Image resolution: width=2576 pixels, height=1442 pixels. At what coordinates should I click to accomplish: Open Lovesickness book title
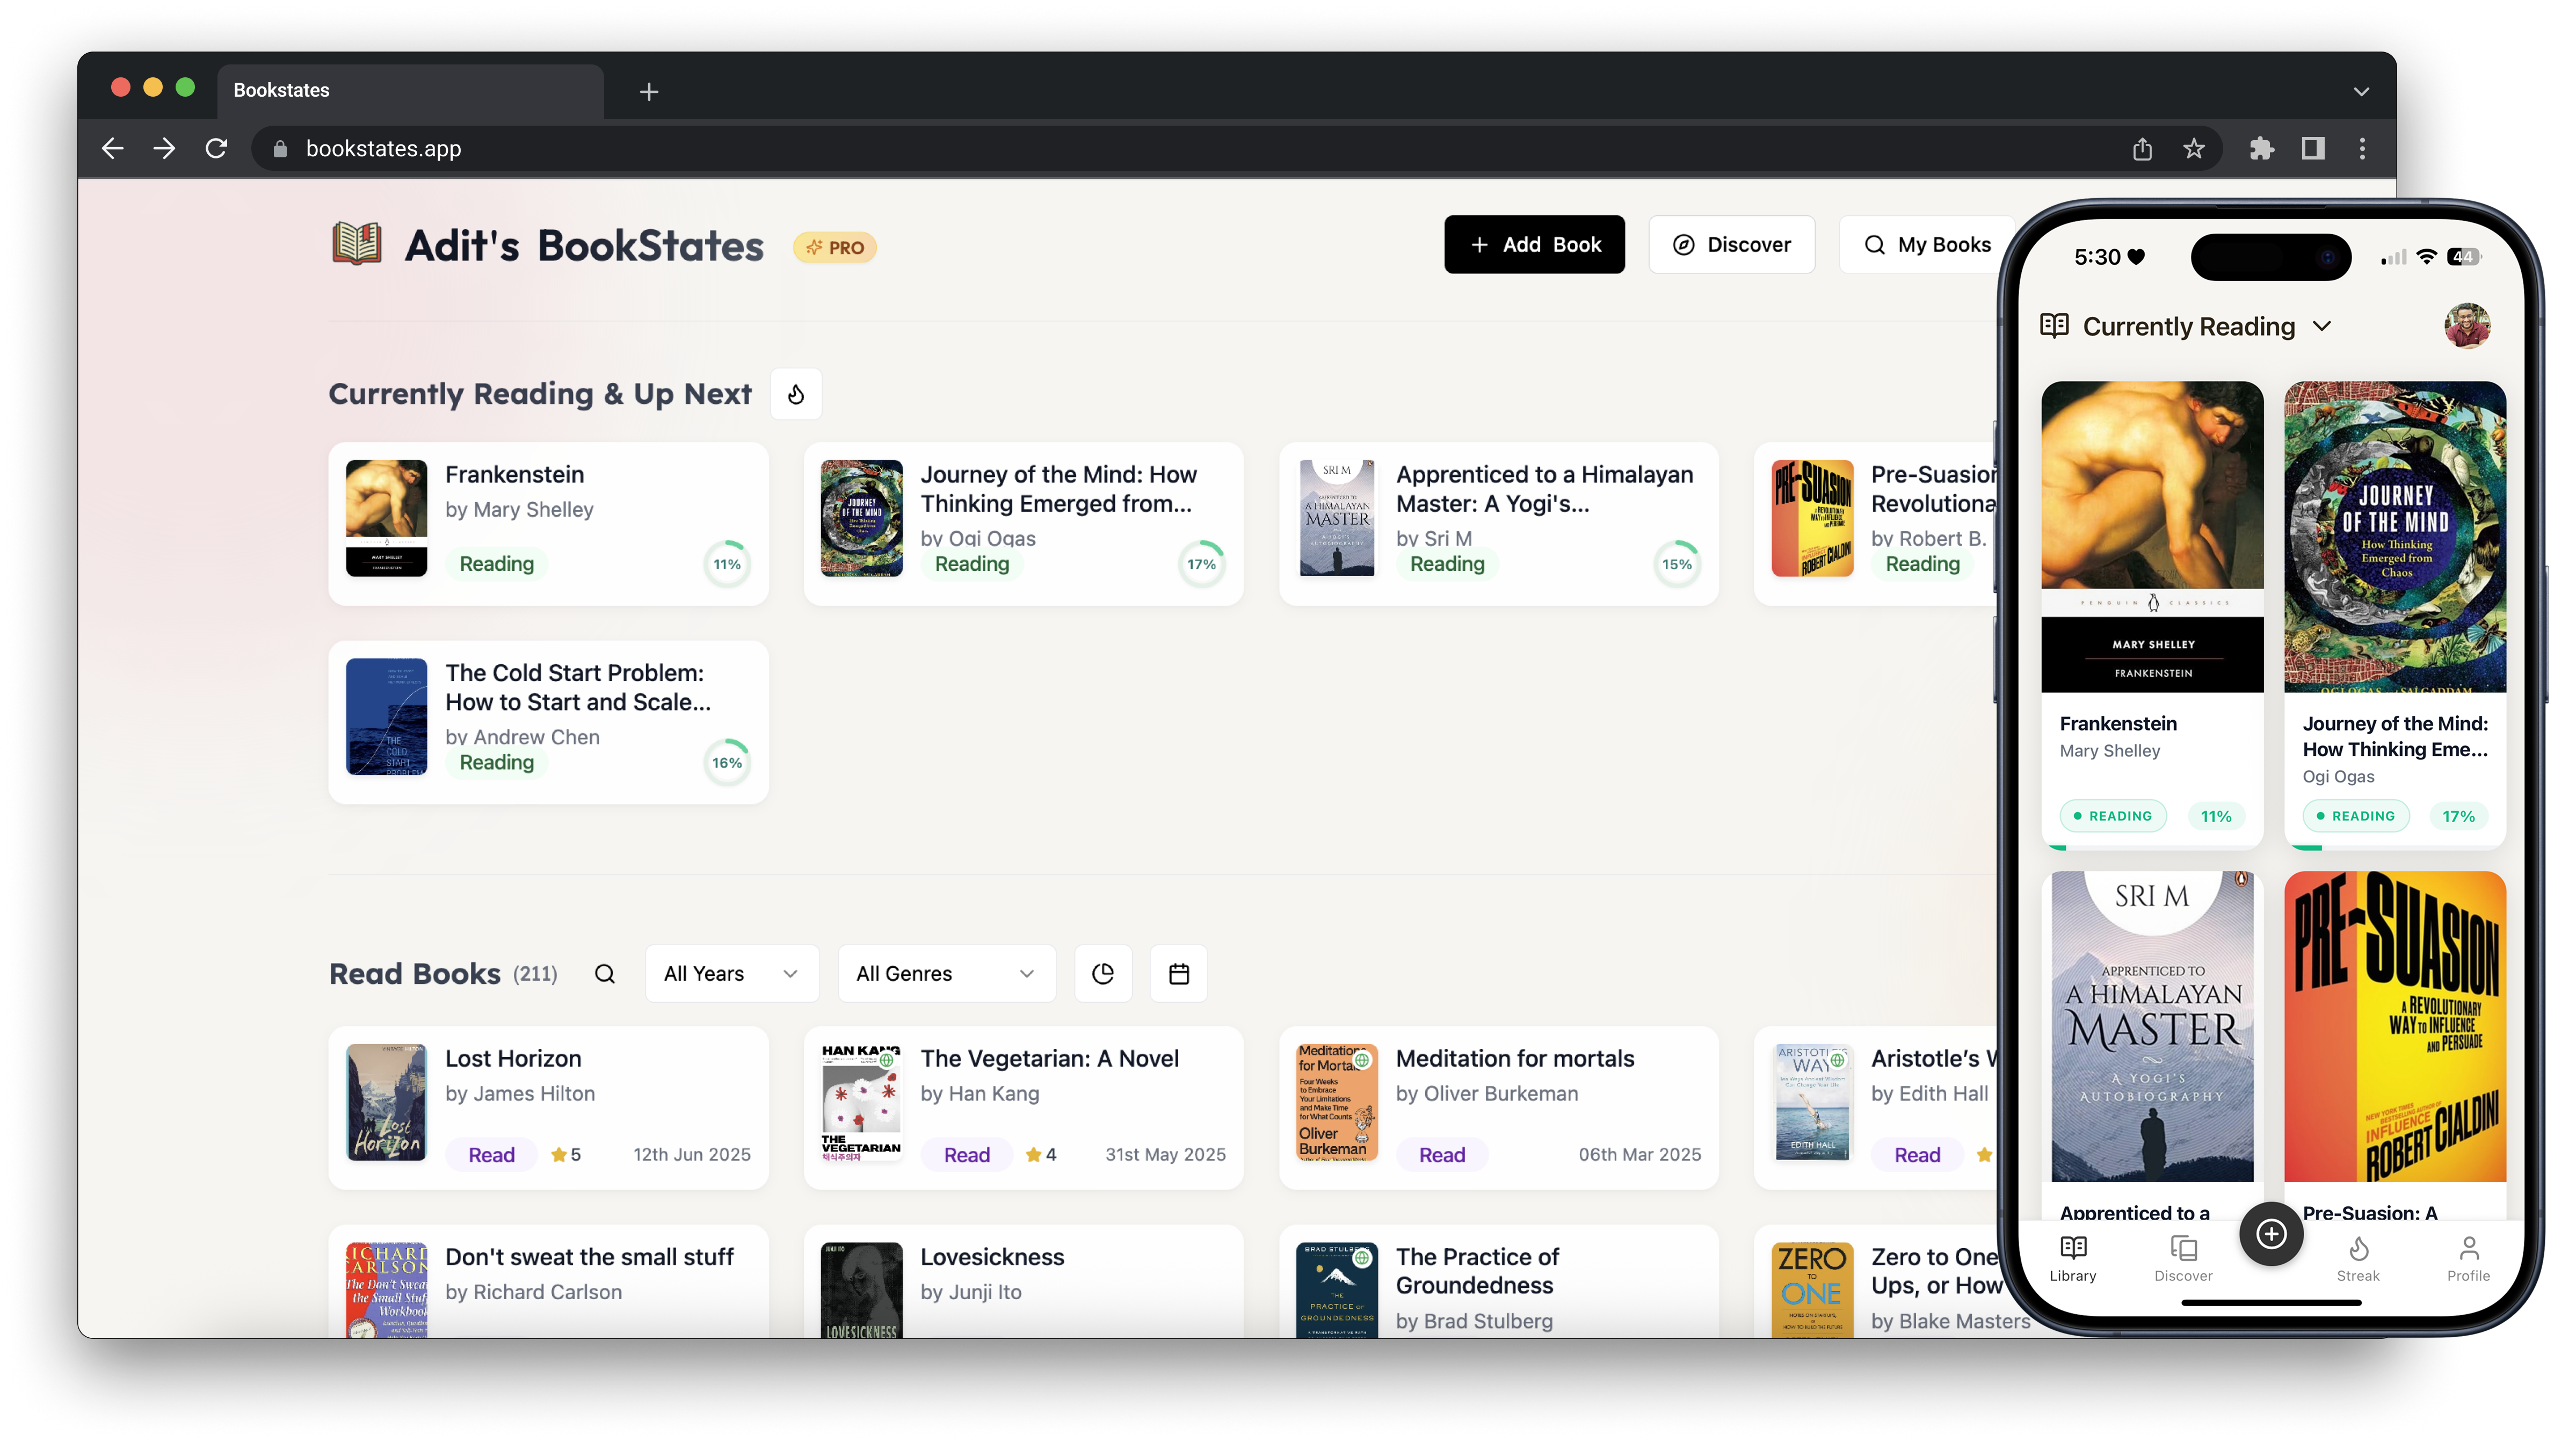[992, 1257]
